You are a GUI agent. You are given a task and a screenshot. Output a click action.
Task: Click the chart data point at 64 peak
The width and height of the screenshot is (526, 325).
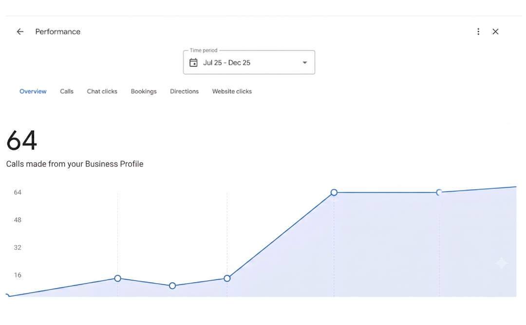click(x=334, y=192)
